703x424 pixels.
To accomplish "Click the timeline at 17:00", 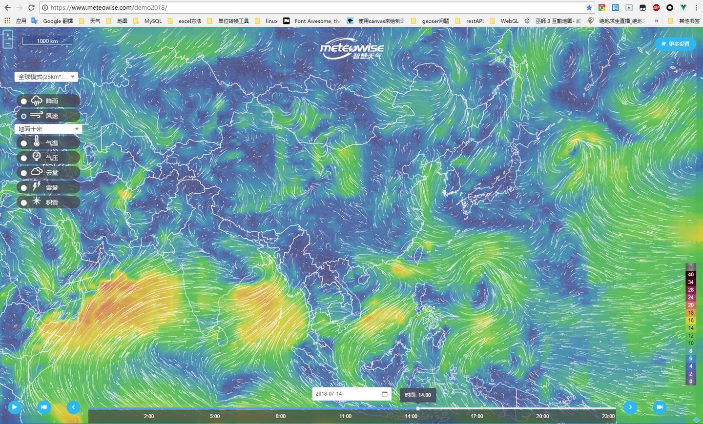I will 477,416.
